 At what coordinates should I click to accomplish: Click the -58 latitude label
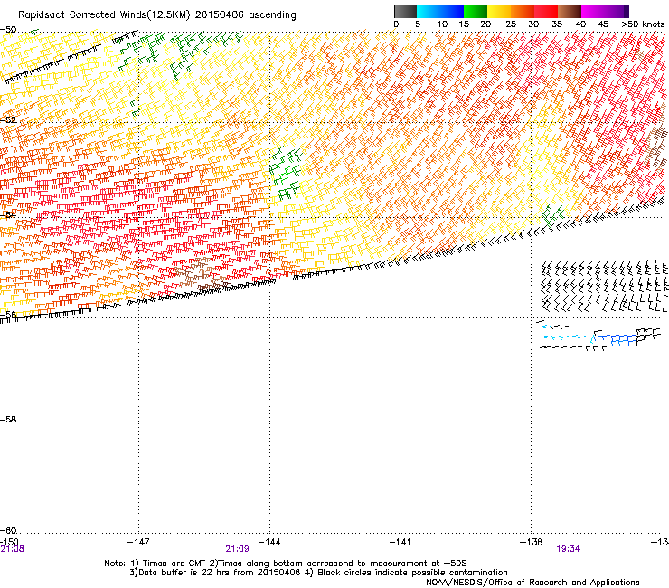[x=8, y=420]
